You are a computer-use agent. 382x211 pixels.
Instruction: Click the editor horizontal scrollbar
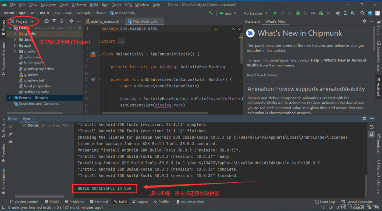point(155,113)
